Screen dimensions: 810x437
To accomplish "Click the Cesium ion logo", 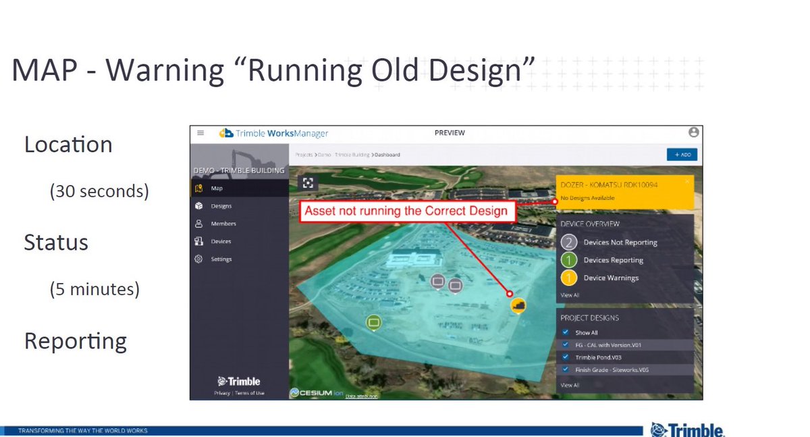I will (x=316, y=392).
